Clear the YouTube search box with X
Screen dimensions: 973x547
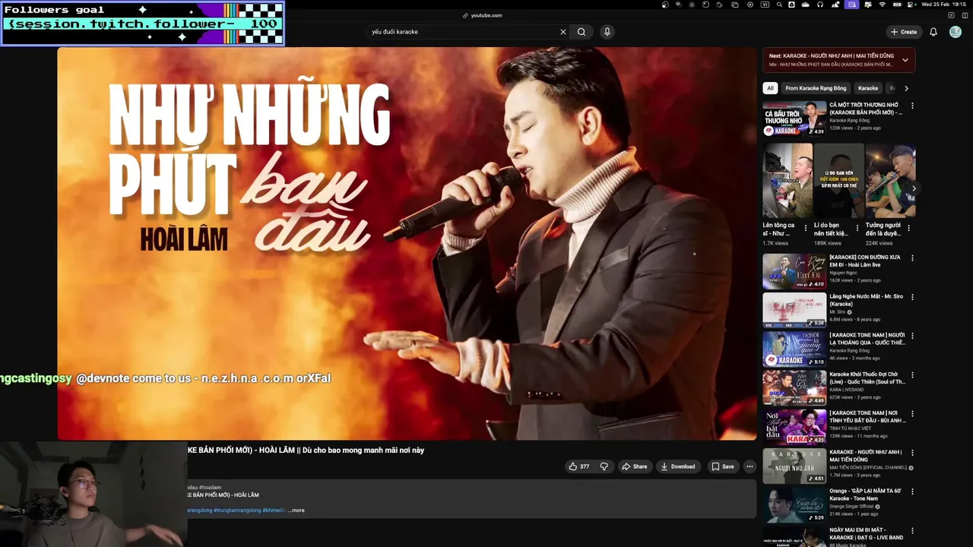563,32
